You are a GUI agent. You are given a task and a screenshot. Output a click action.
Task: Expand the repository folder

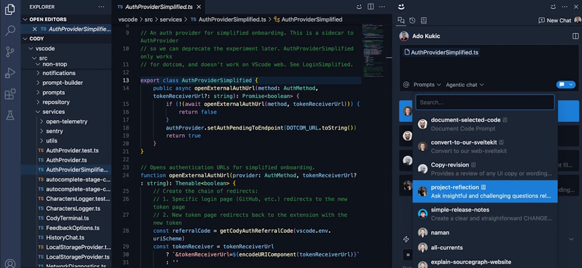tap(66, 102)
